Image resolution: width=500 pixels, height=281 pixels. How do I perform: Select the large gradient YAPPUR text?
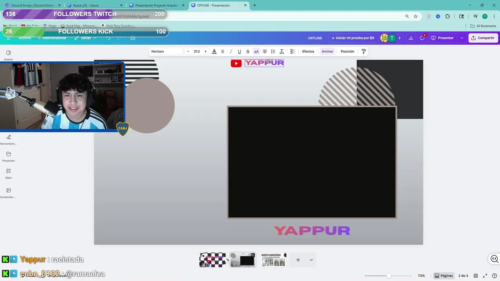pyautogui.click(x=312, y=231)
